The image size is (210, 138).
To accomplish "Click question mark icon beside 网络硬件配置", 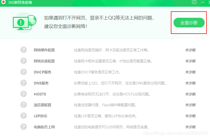I will pos(24,50).
